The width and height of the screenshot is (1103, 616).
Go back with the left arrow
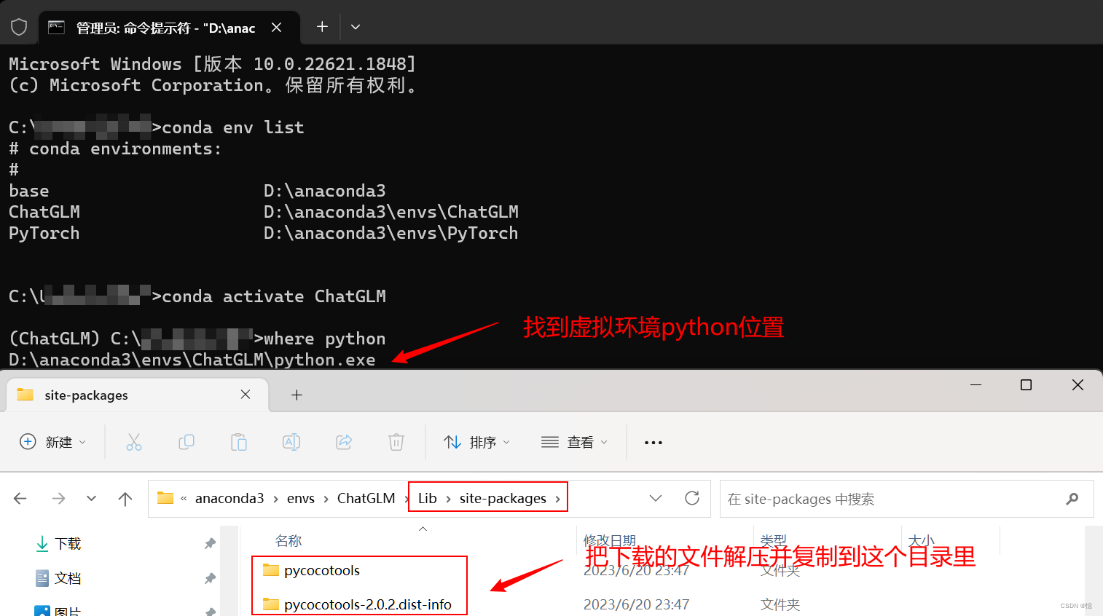[20, 499]
